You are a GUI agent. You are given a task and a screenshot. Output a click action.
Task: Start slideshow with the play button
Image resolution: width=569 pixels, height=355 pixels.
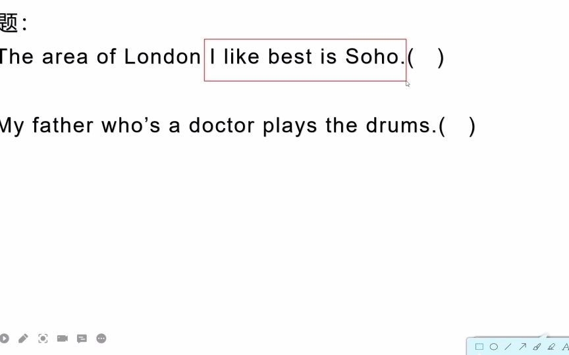point(4,339)
